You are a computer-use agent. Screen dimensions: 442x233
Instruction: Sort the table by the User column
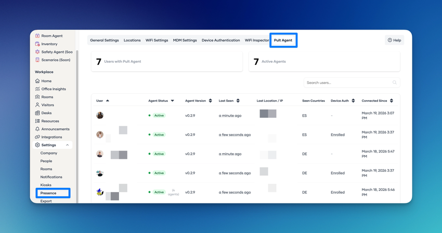(108, 101)
